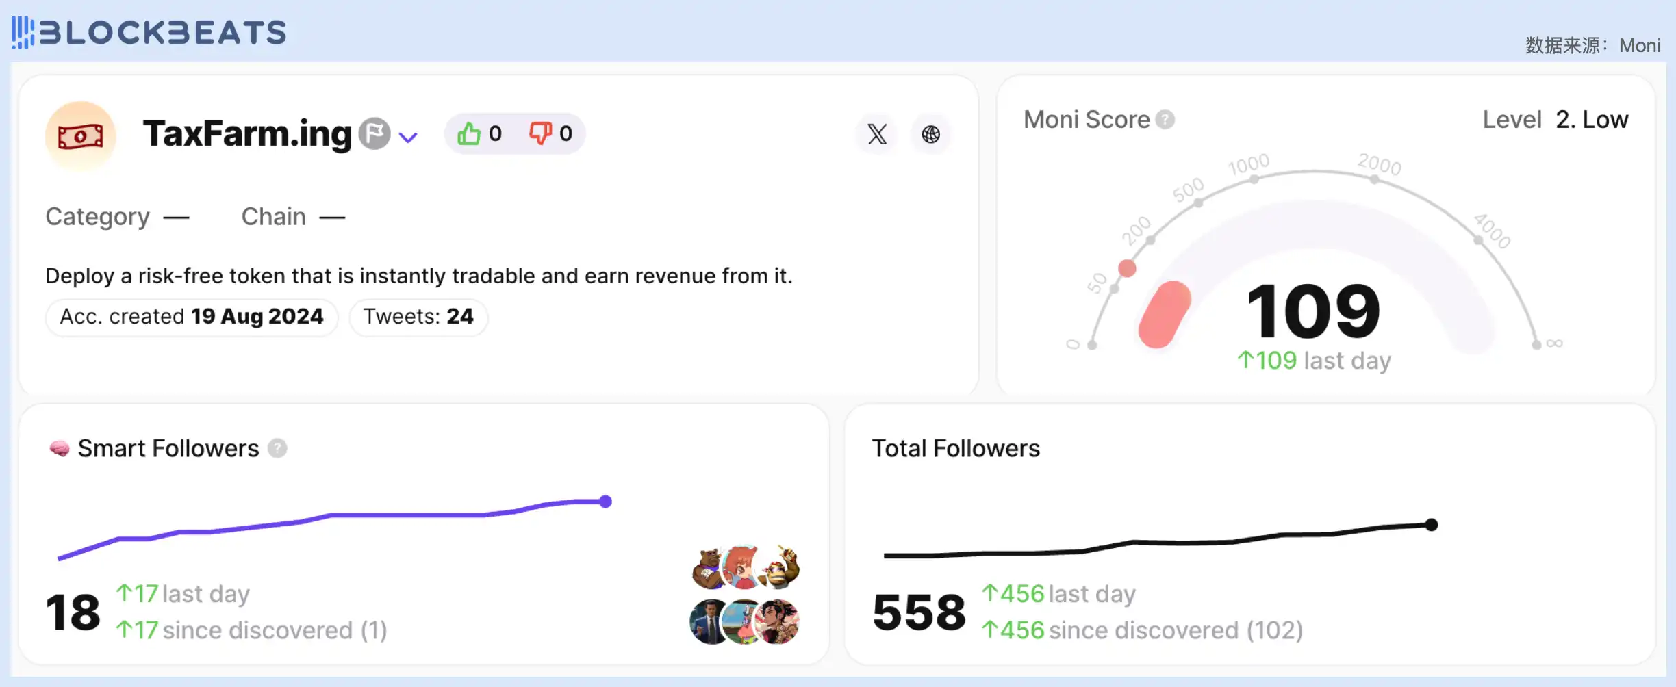Screen dimensions: 1676x687
Task: Click the Level 2. Low label
Action: tap(1555, 120)
